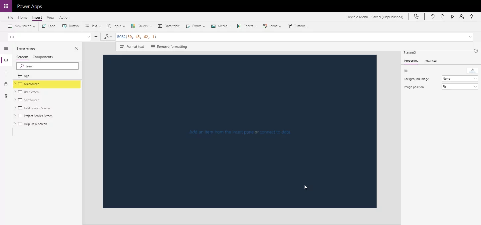Switch to Components tab in Tree view
The image size is (481, 225).
[x=43, y=57]
